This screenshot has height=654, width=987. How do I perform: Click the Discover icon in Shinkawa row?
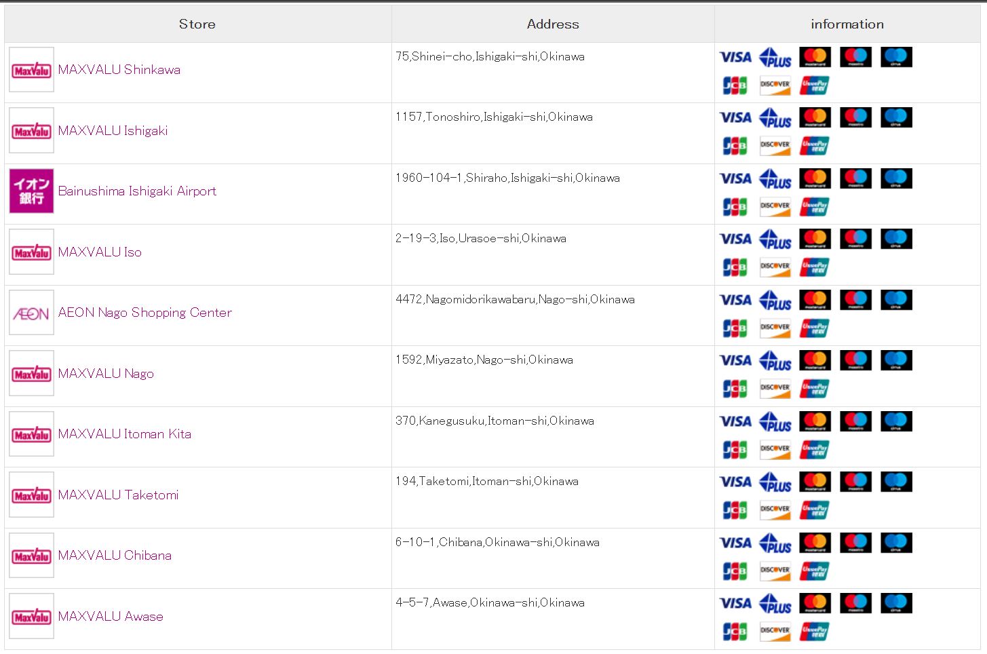pos(775,85)
